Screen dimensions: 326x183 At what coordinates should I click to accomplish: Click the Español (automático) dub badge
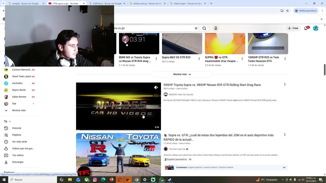pyautogui.click(x=176, y=159)
